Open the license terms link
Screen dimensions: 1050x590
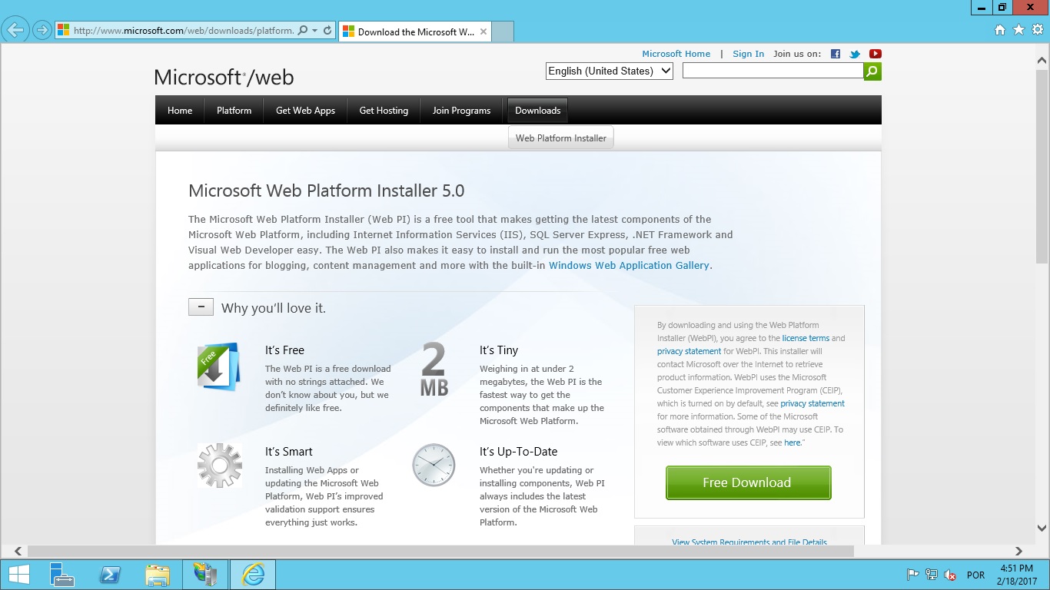pyautogui.click(x=806, y=338)
